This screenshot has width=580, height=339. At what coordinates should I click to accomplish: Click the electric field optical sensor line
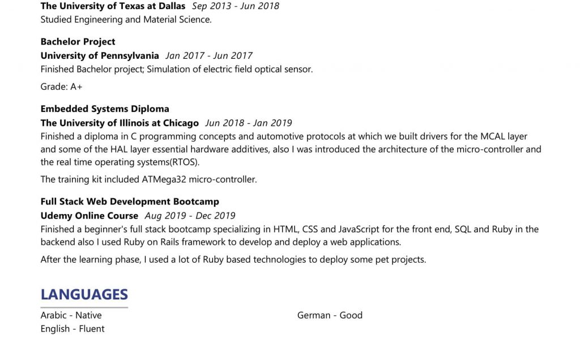[176, 69]
